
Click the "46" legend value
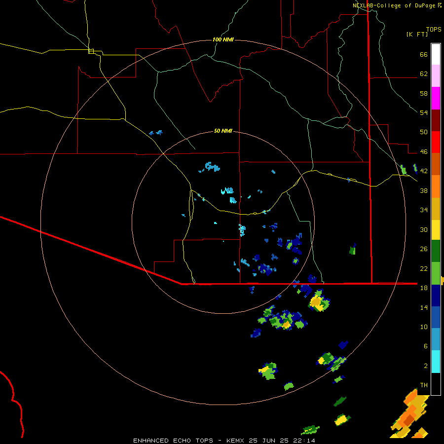(424, 152)
